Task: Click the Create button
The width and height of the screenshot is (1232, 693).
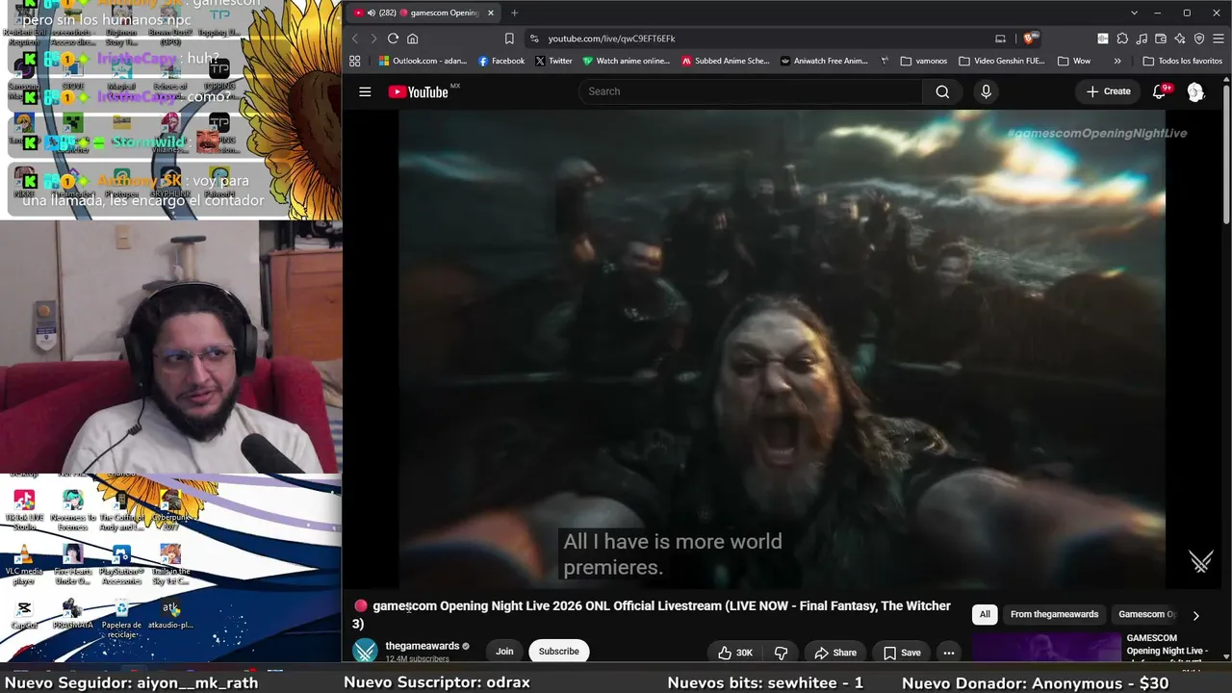Action: 1108,91
